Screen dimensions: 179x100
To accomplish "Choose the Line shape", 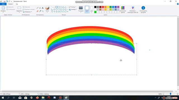I will 52,7.
